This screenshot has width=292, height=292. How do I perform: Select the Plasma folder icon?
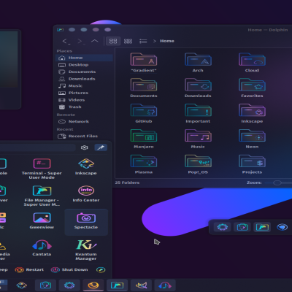(144, 161)
